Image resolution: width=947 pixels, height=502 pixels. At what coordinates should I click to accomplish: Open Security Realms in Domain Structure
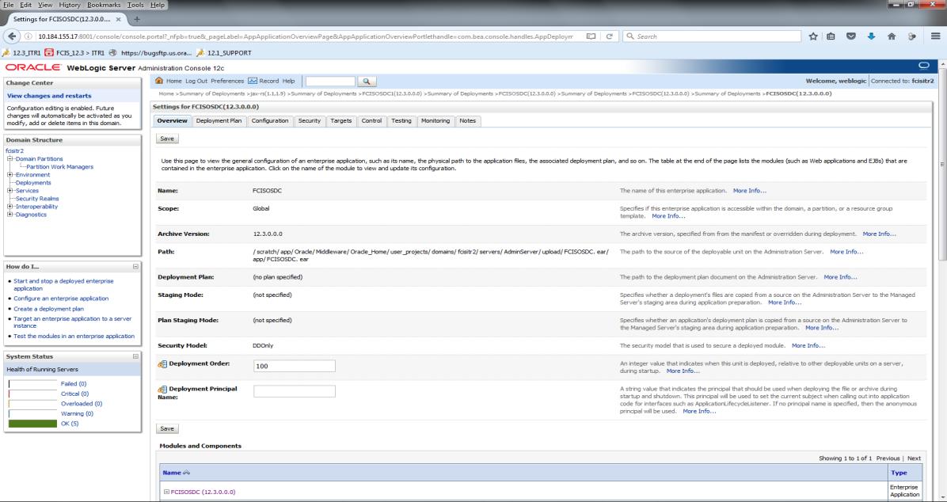click(x=37, y=198)
